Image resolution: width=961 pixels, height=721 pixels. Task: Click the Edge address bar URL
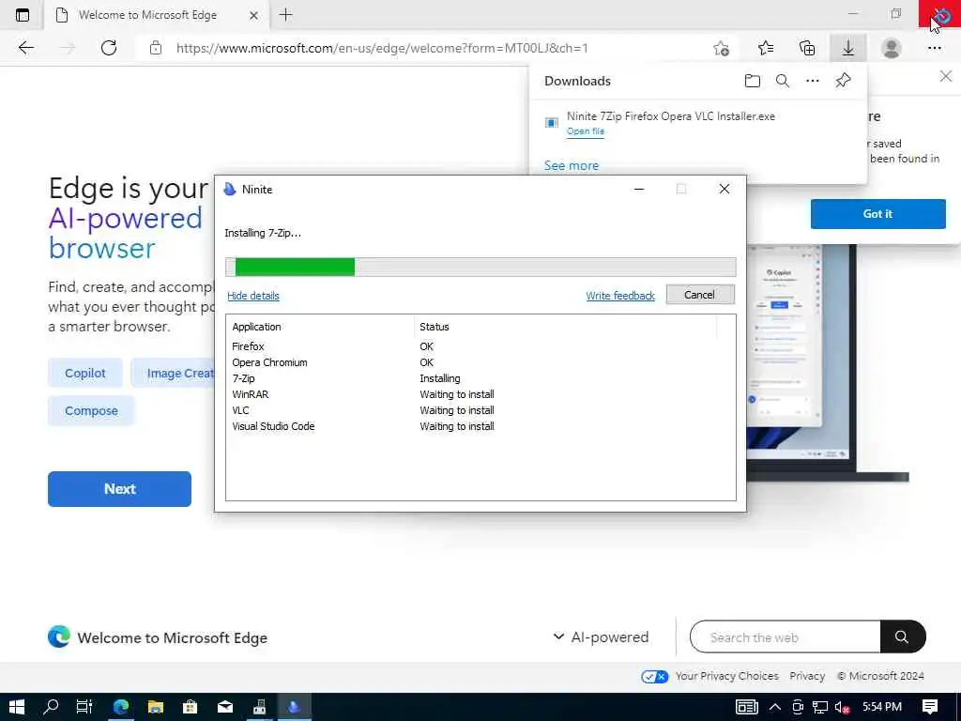point(382,48)
